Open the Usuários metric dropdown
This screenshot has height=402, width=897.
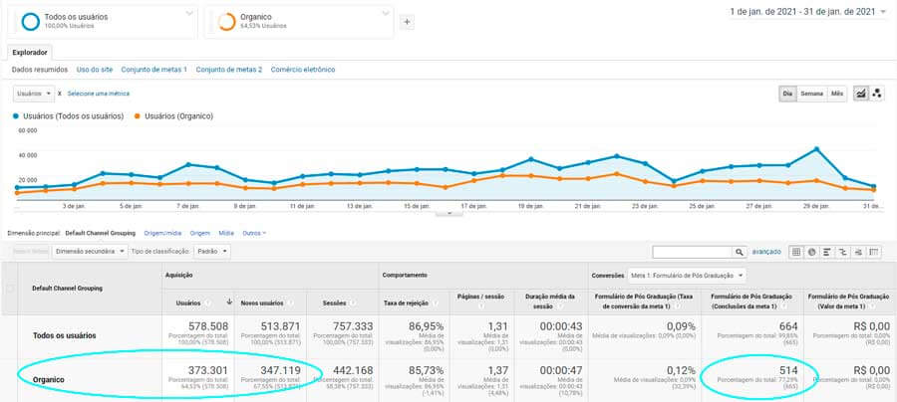(x=35, y=94)
